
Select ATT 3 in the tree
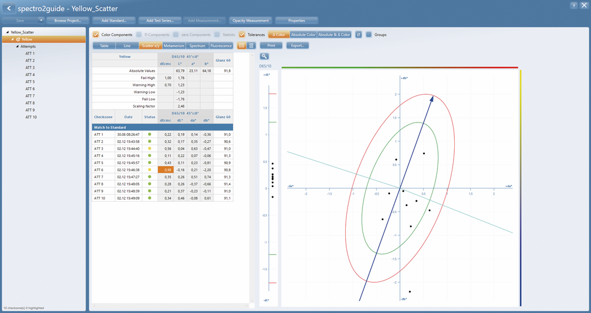[x=30, y=68]
